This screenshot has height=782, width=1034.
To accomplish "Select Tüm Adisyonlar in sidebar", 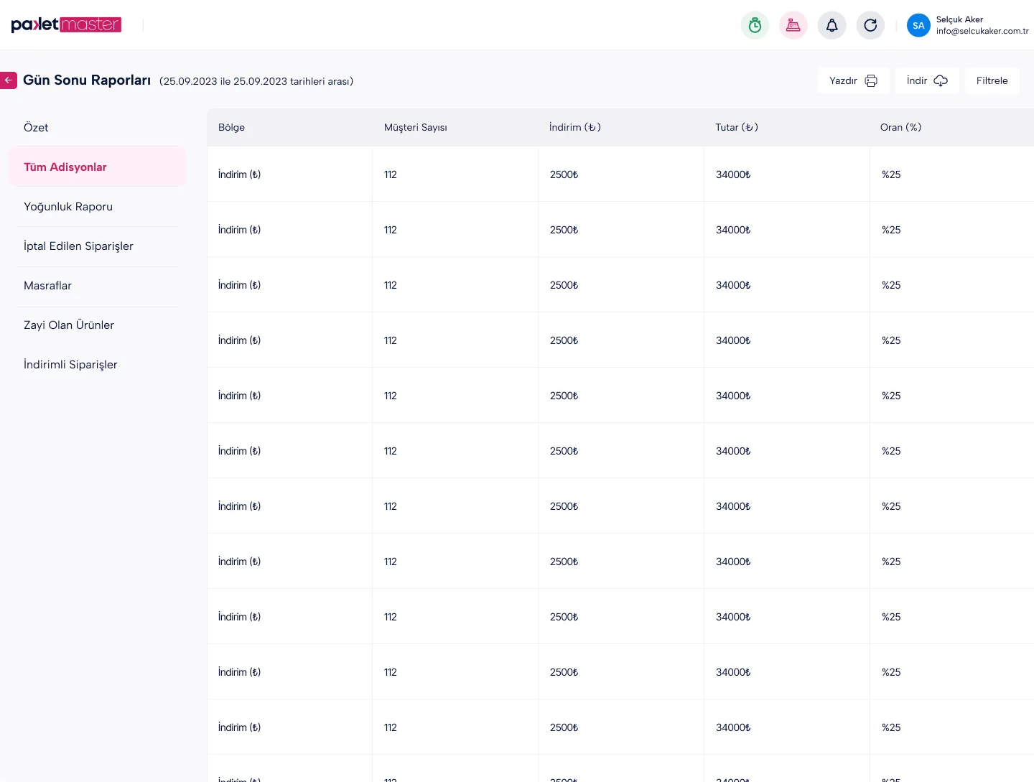I will tap(97, 167).
